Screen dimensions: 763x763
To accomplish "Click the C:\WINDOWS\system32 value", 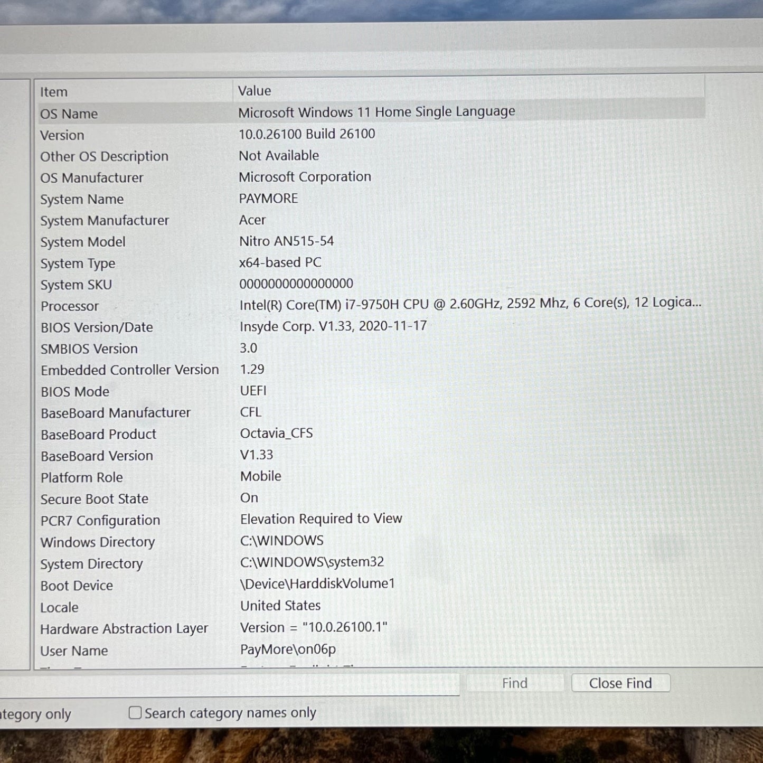I will click(x=312, y=562).
